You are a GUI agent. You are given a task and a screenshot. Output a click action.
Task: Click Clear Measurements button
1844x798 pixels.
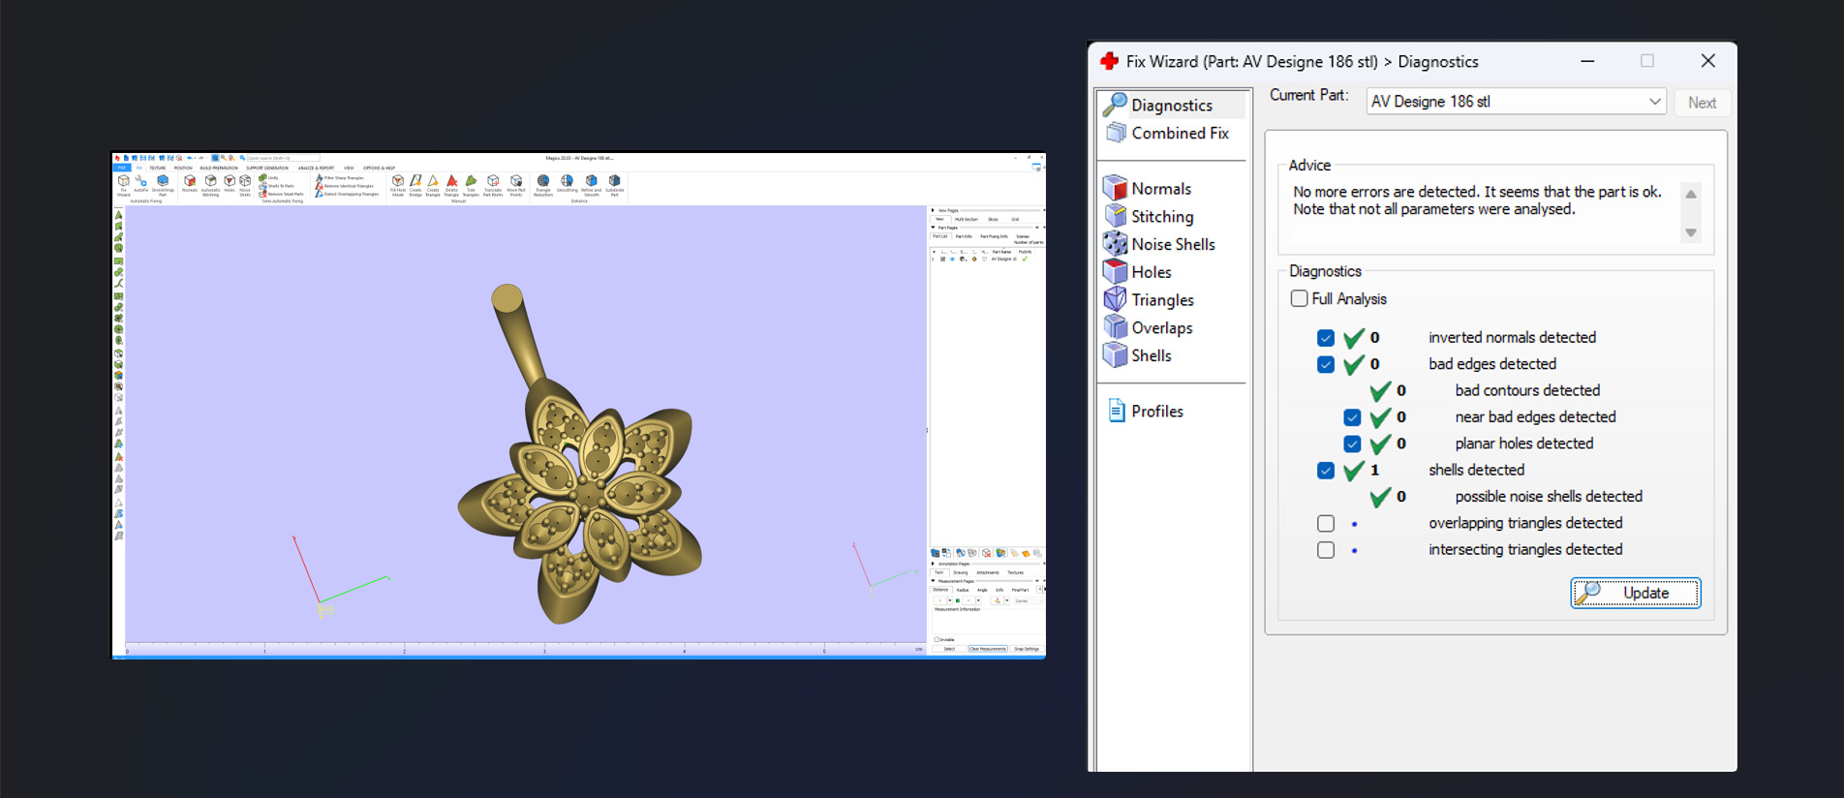coord(988,649)
